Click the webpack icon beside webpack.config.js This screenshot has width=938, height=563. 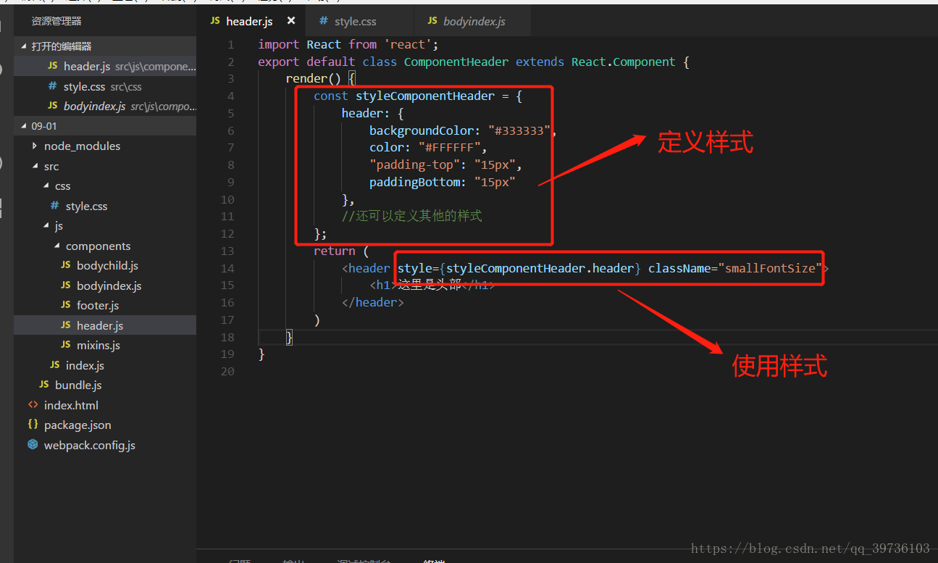click(x=33, y=445)
